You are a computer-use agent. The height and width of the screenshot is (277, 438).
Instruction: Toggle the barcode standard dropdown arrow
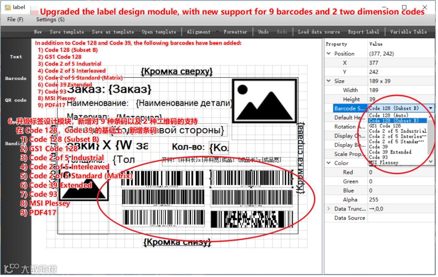click(x=431, y=108)
